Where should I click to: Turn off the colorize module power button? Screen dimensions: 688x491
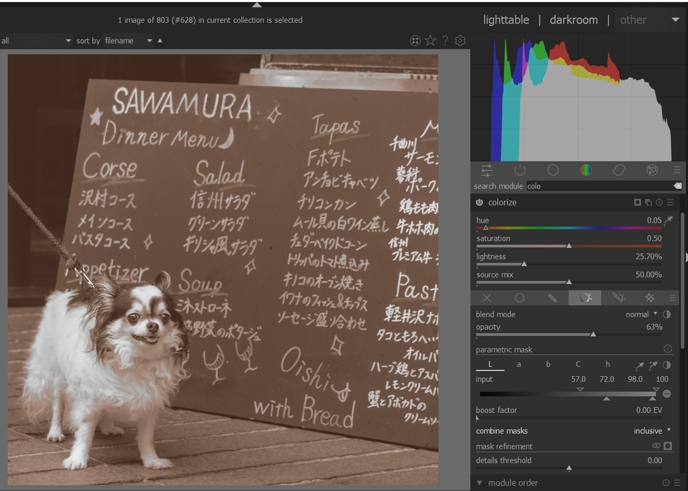tap(479, 202)
